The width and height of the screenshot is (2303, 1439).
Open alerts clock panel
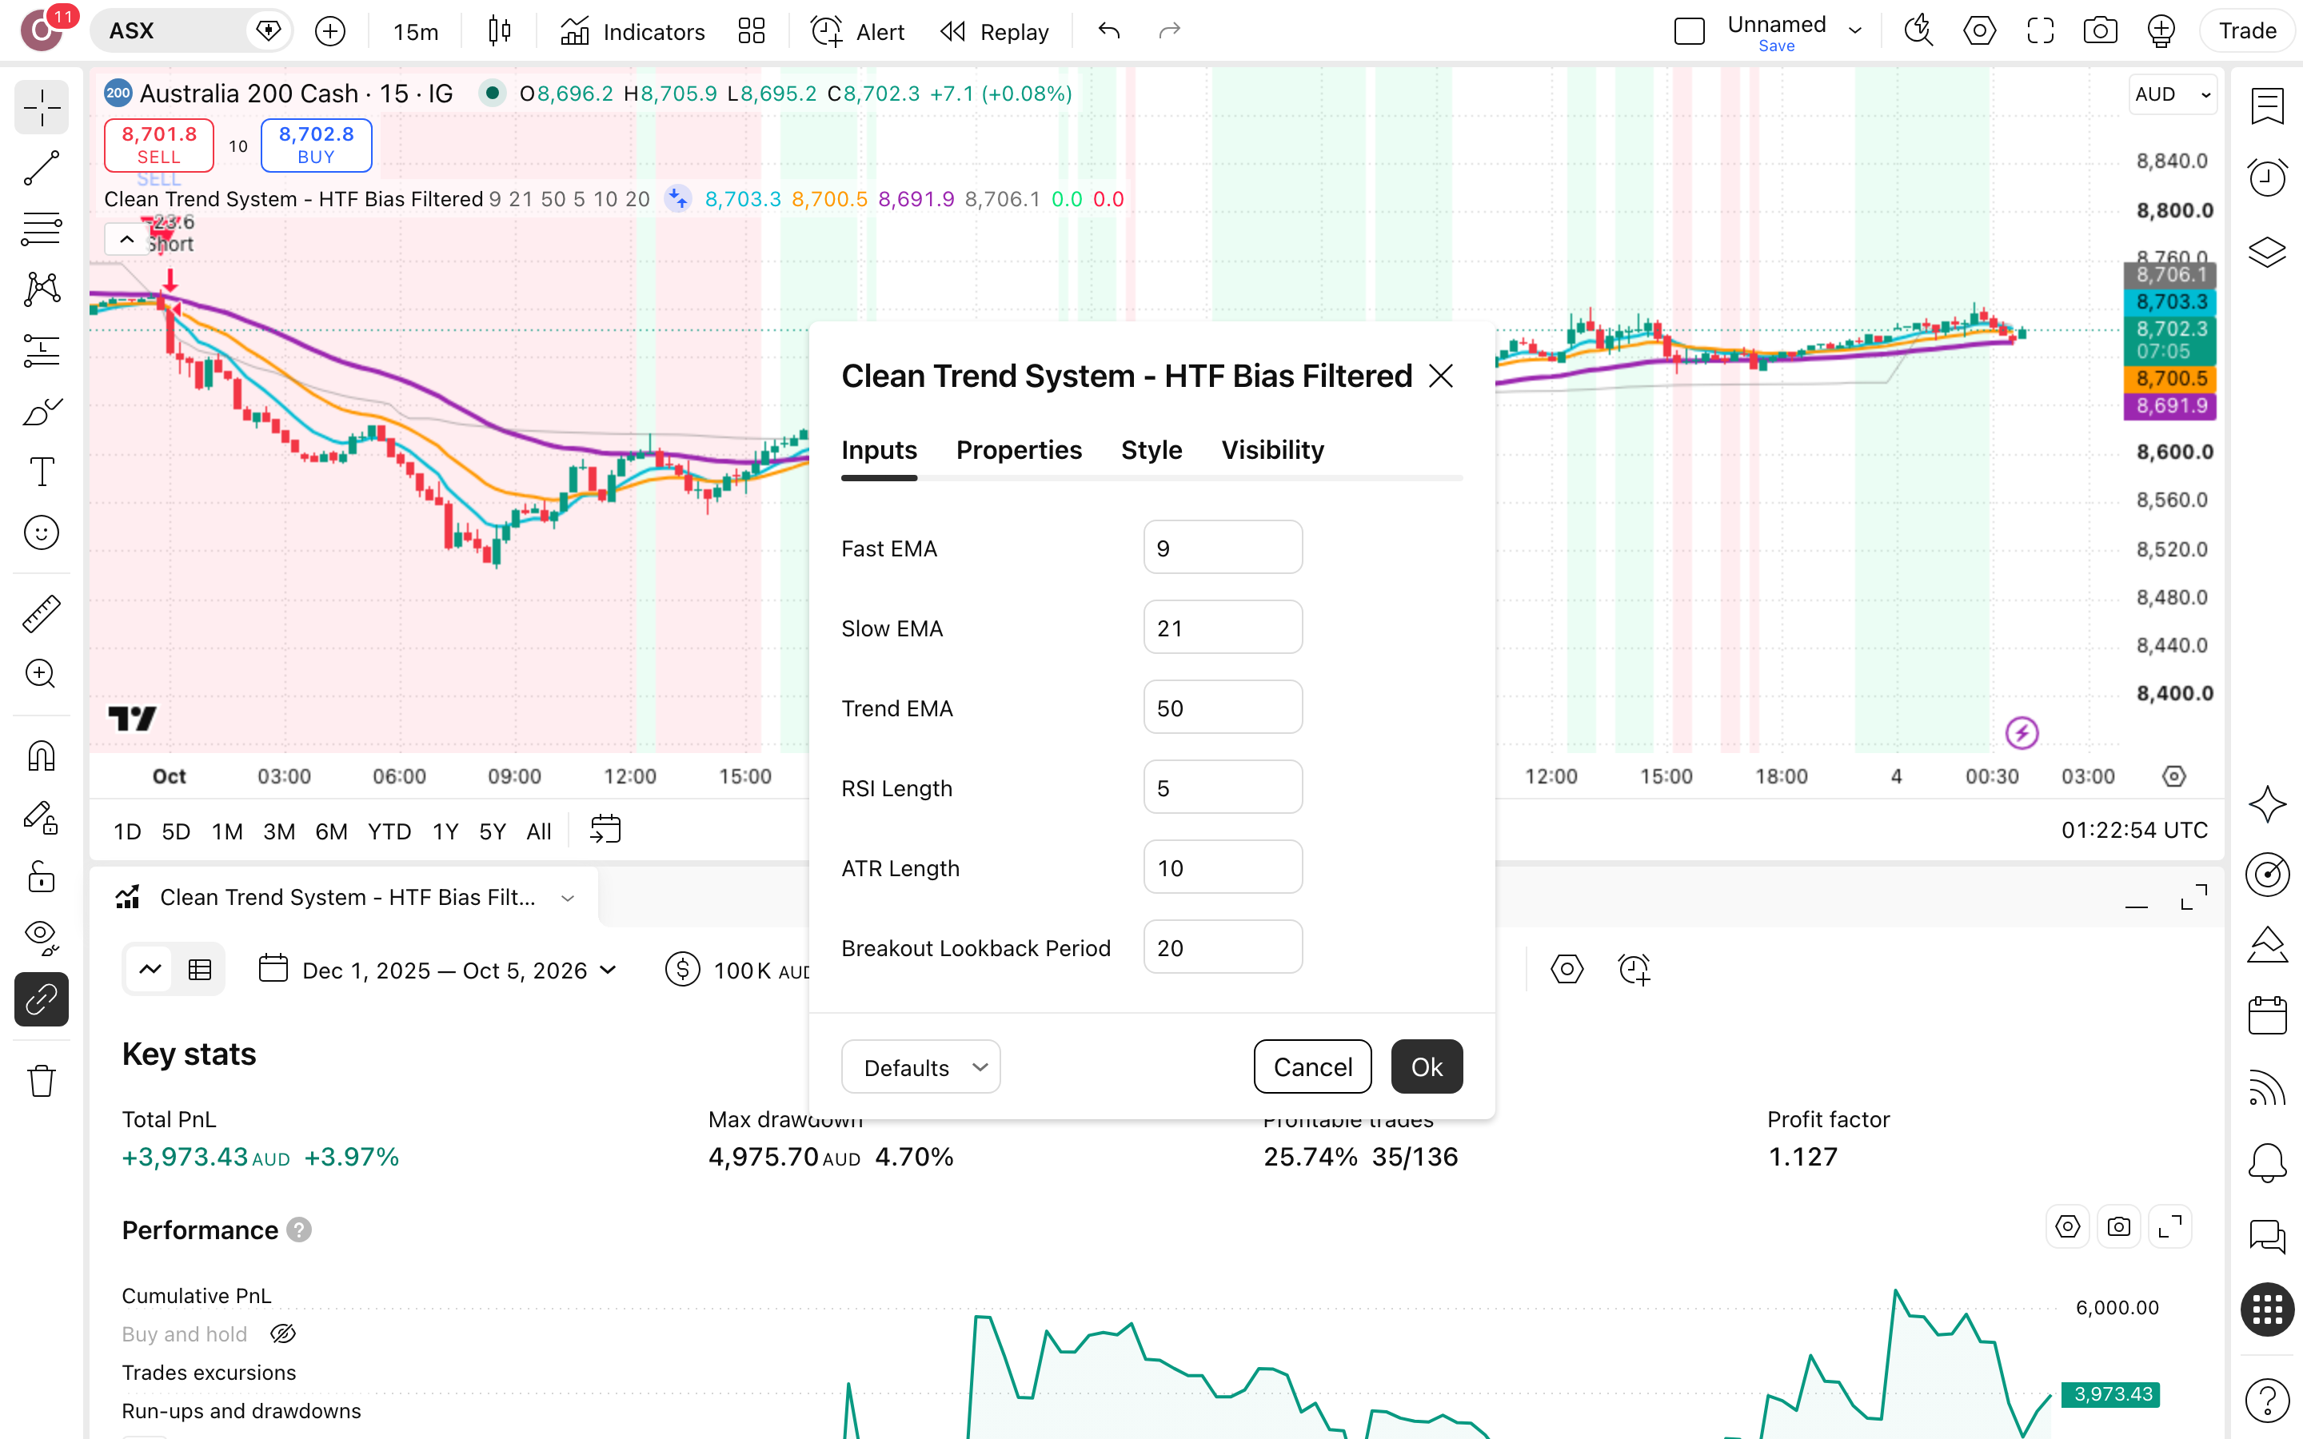(x=2268, y=177)
